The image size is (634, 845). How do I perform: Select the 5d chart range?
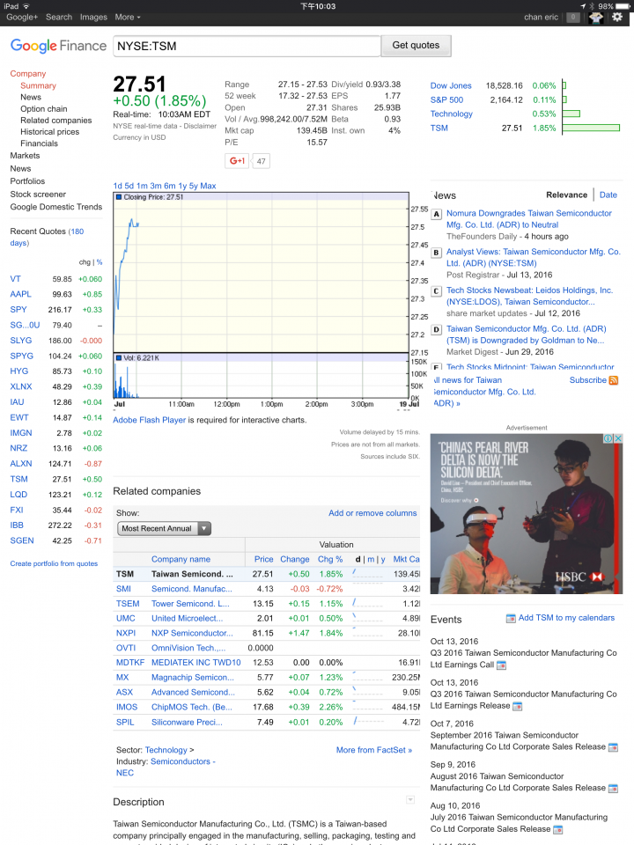pos(129,186)
